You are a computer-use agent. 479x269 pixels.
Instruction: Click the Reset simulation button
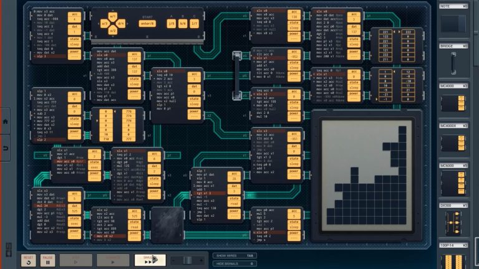(x=28, y=260)
